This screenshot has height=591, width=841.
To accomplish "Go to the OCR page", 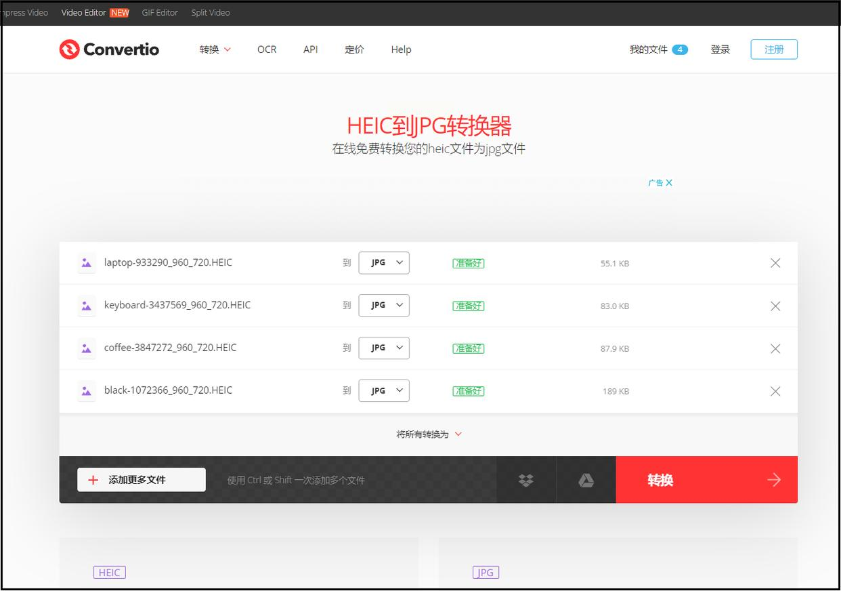I will (x=267, y=49).
